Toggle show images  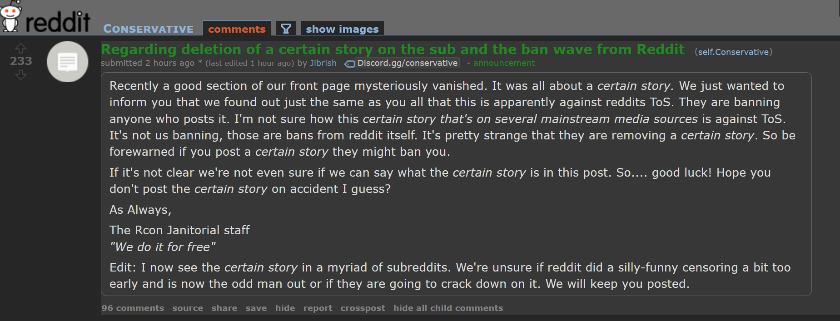pos(342,29)
